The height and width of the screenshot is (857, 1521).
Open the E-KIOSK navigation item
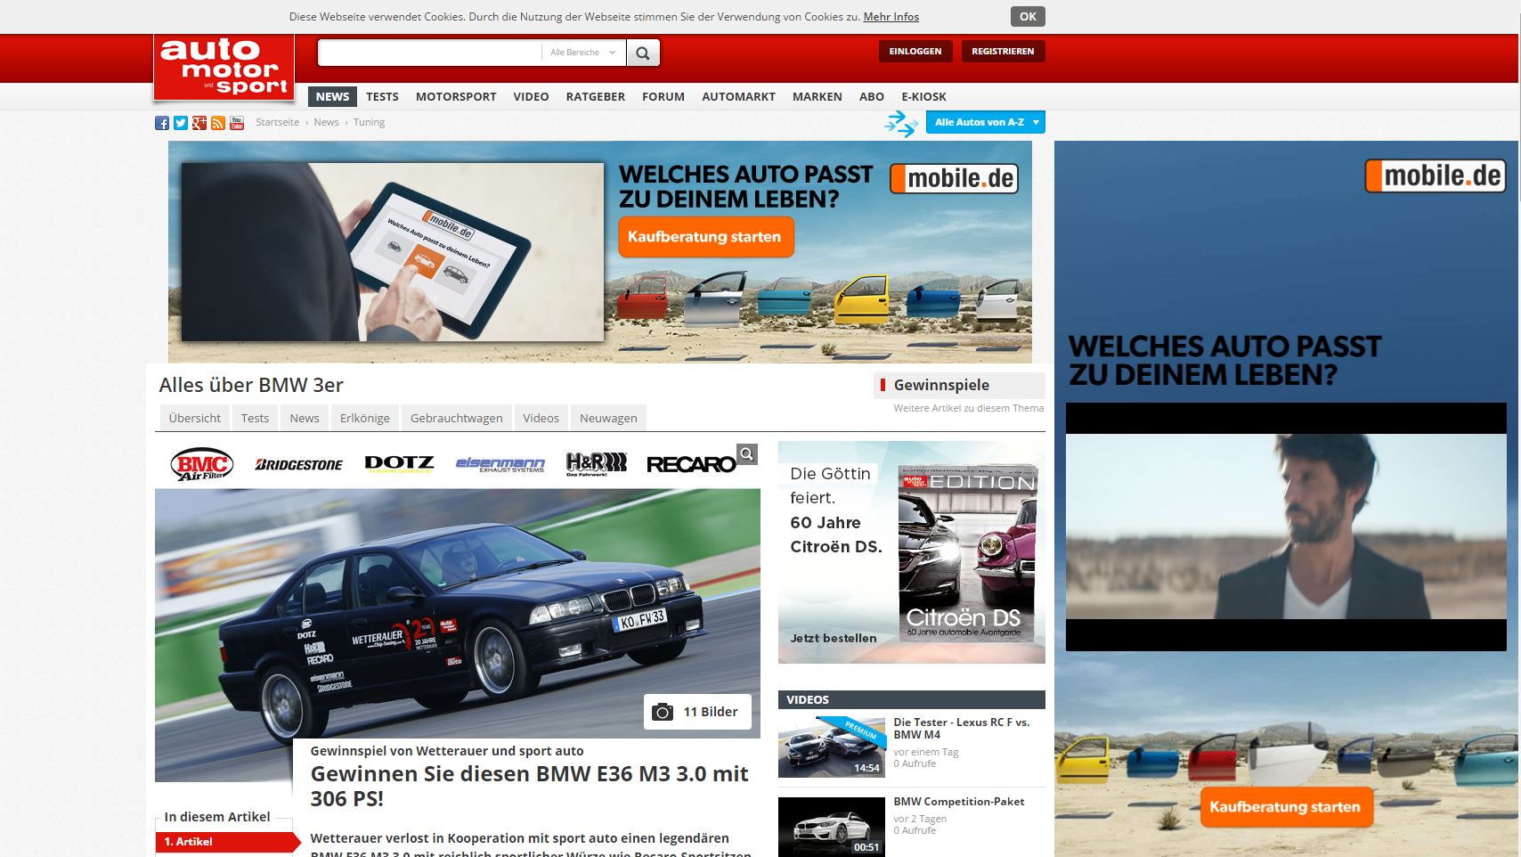click(x=923, y=96)
